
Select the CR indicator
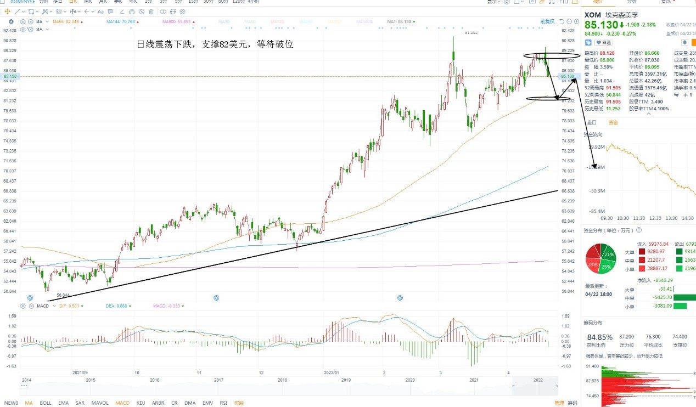point(174,403)
